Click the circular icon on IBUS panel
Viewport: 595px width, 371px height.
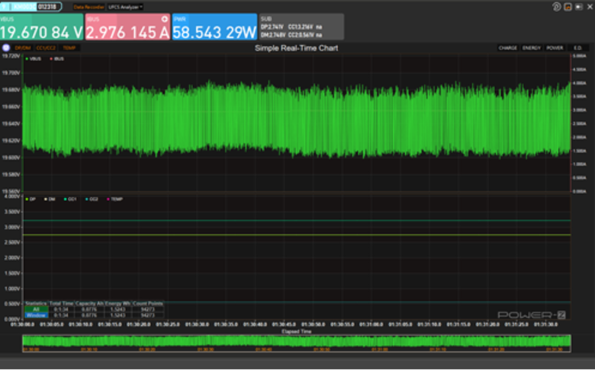click(165, 19)
